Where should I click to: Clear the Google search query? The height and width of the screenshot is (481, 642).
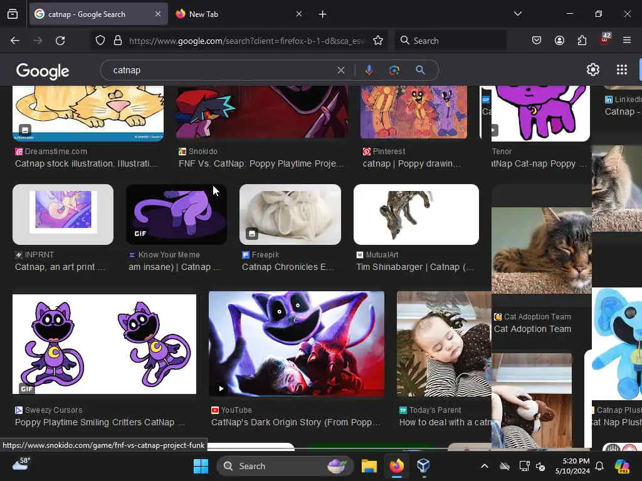click(x=341, y=70)
